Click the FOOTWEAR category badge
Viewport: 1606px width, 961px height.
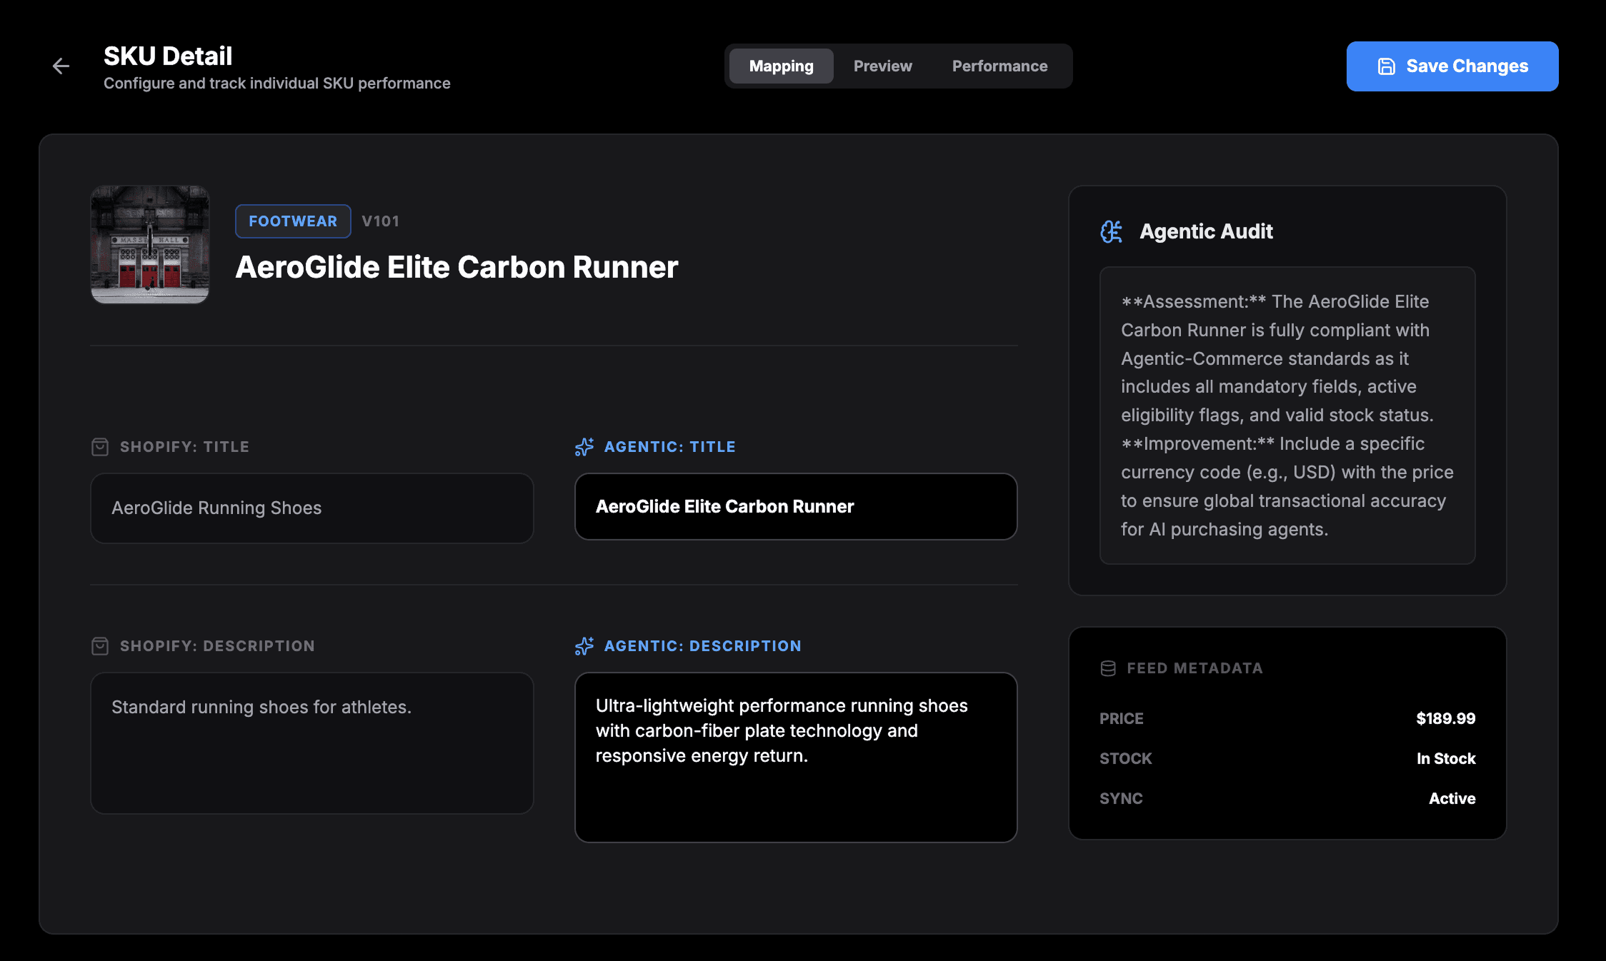pyautogui.click(x=293, y=221)
